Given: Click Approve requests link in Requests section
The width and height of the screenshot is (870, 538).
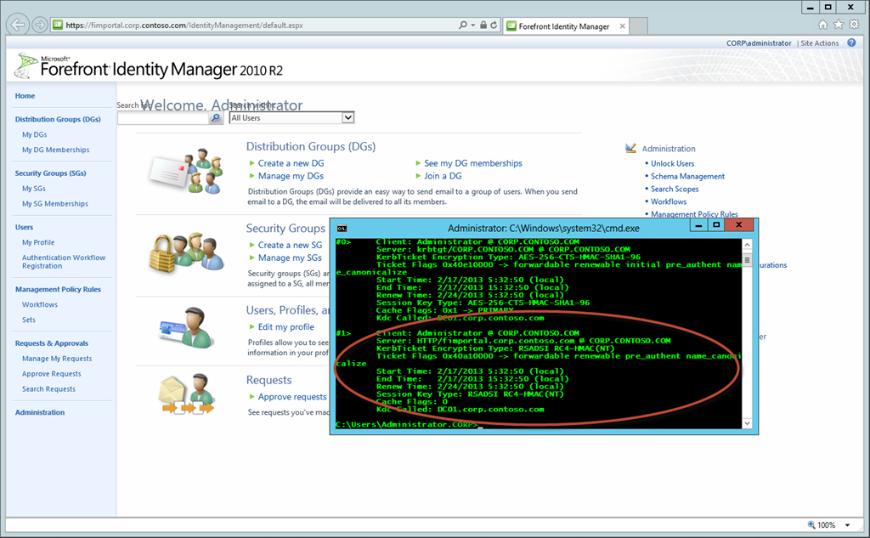Looking at the screenshot, I should point(292,396).
